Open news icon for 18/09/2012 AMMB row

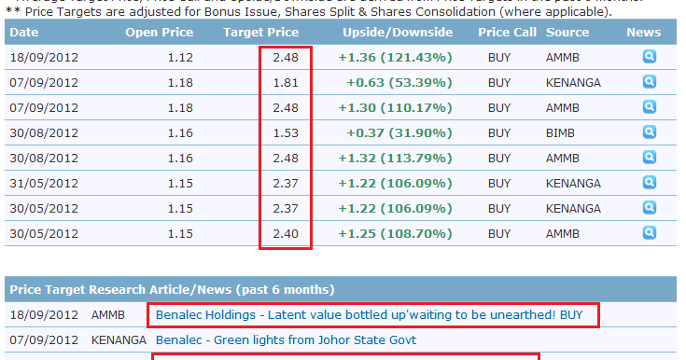pyautogui.click(x=650, y=57)
